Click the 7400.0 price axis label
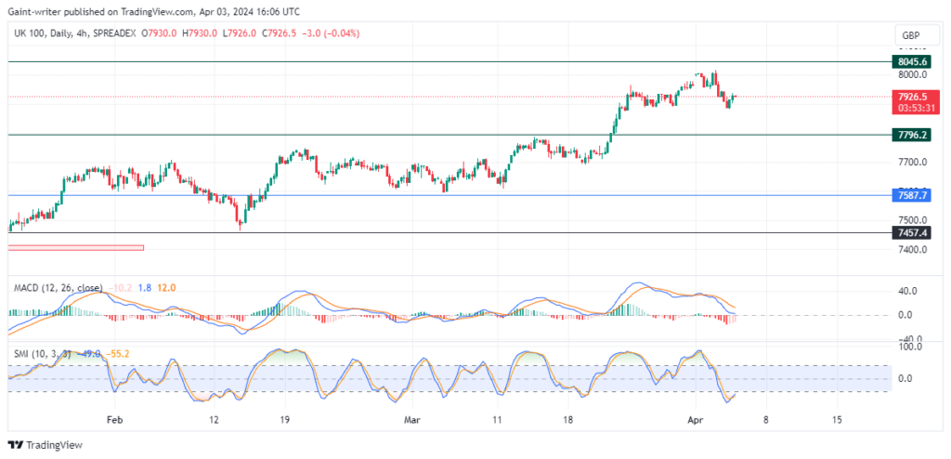 [914, 250]
